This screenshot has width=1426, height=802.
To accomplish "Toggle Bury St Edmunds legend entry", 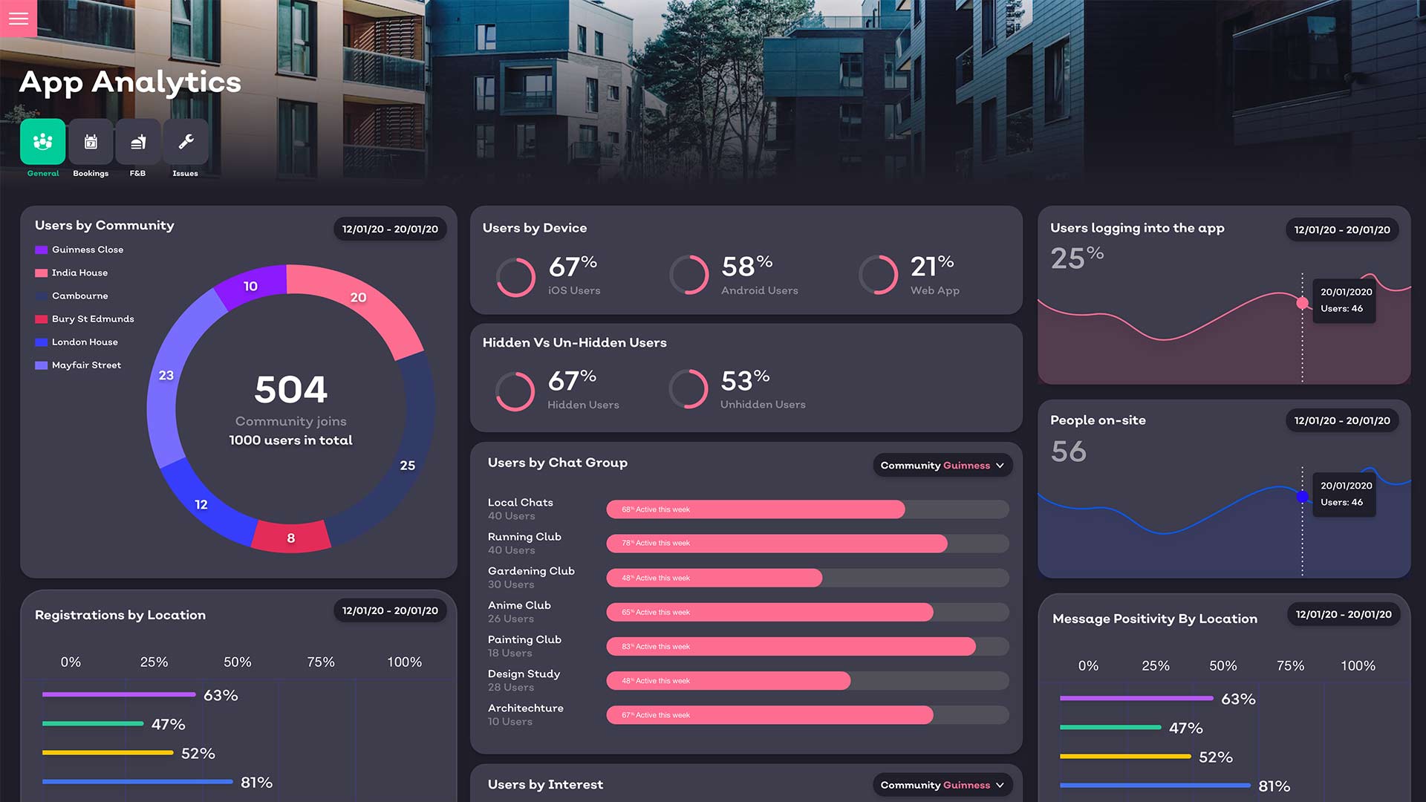I will pos(93,319).
